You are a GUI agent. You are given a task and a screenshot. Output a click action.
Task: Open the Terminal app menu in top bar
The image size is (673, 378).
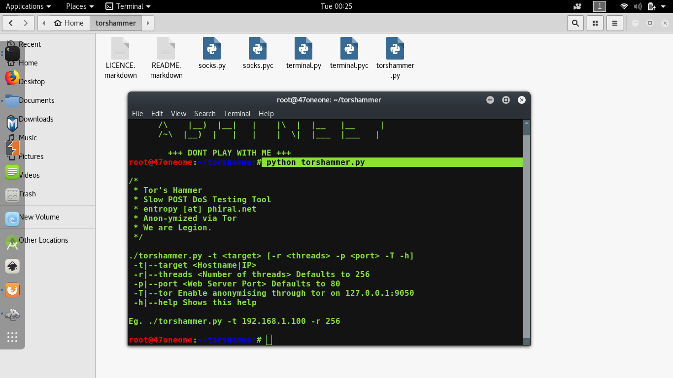tap(128, 6)
